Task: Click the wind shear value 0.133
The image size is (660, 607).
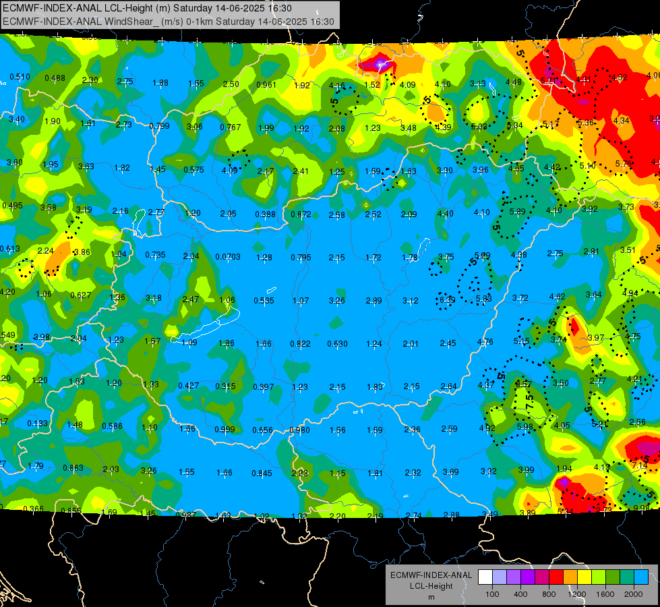Action: 38,423
